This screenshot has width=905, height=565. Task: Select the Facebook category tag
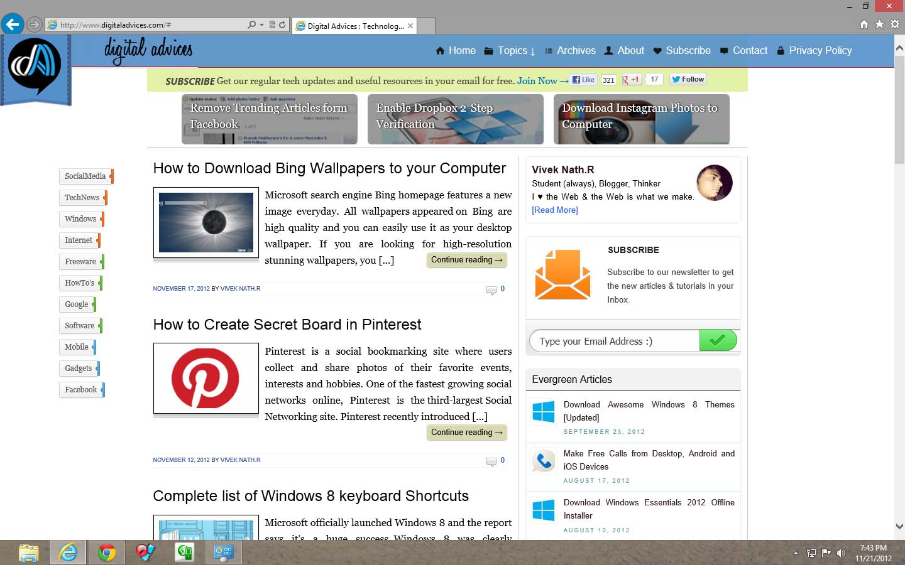click(82, 390)
